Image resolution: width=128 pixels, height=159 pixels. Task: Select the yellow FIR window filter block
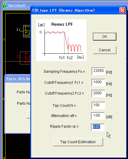(x=27, y=31)
